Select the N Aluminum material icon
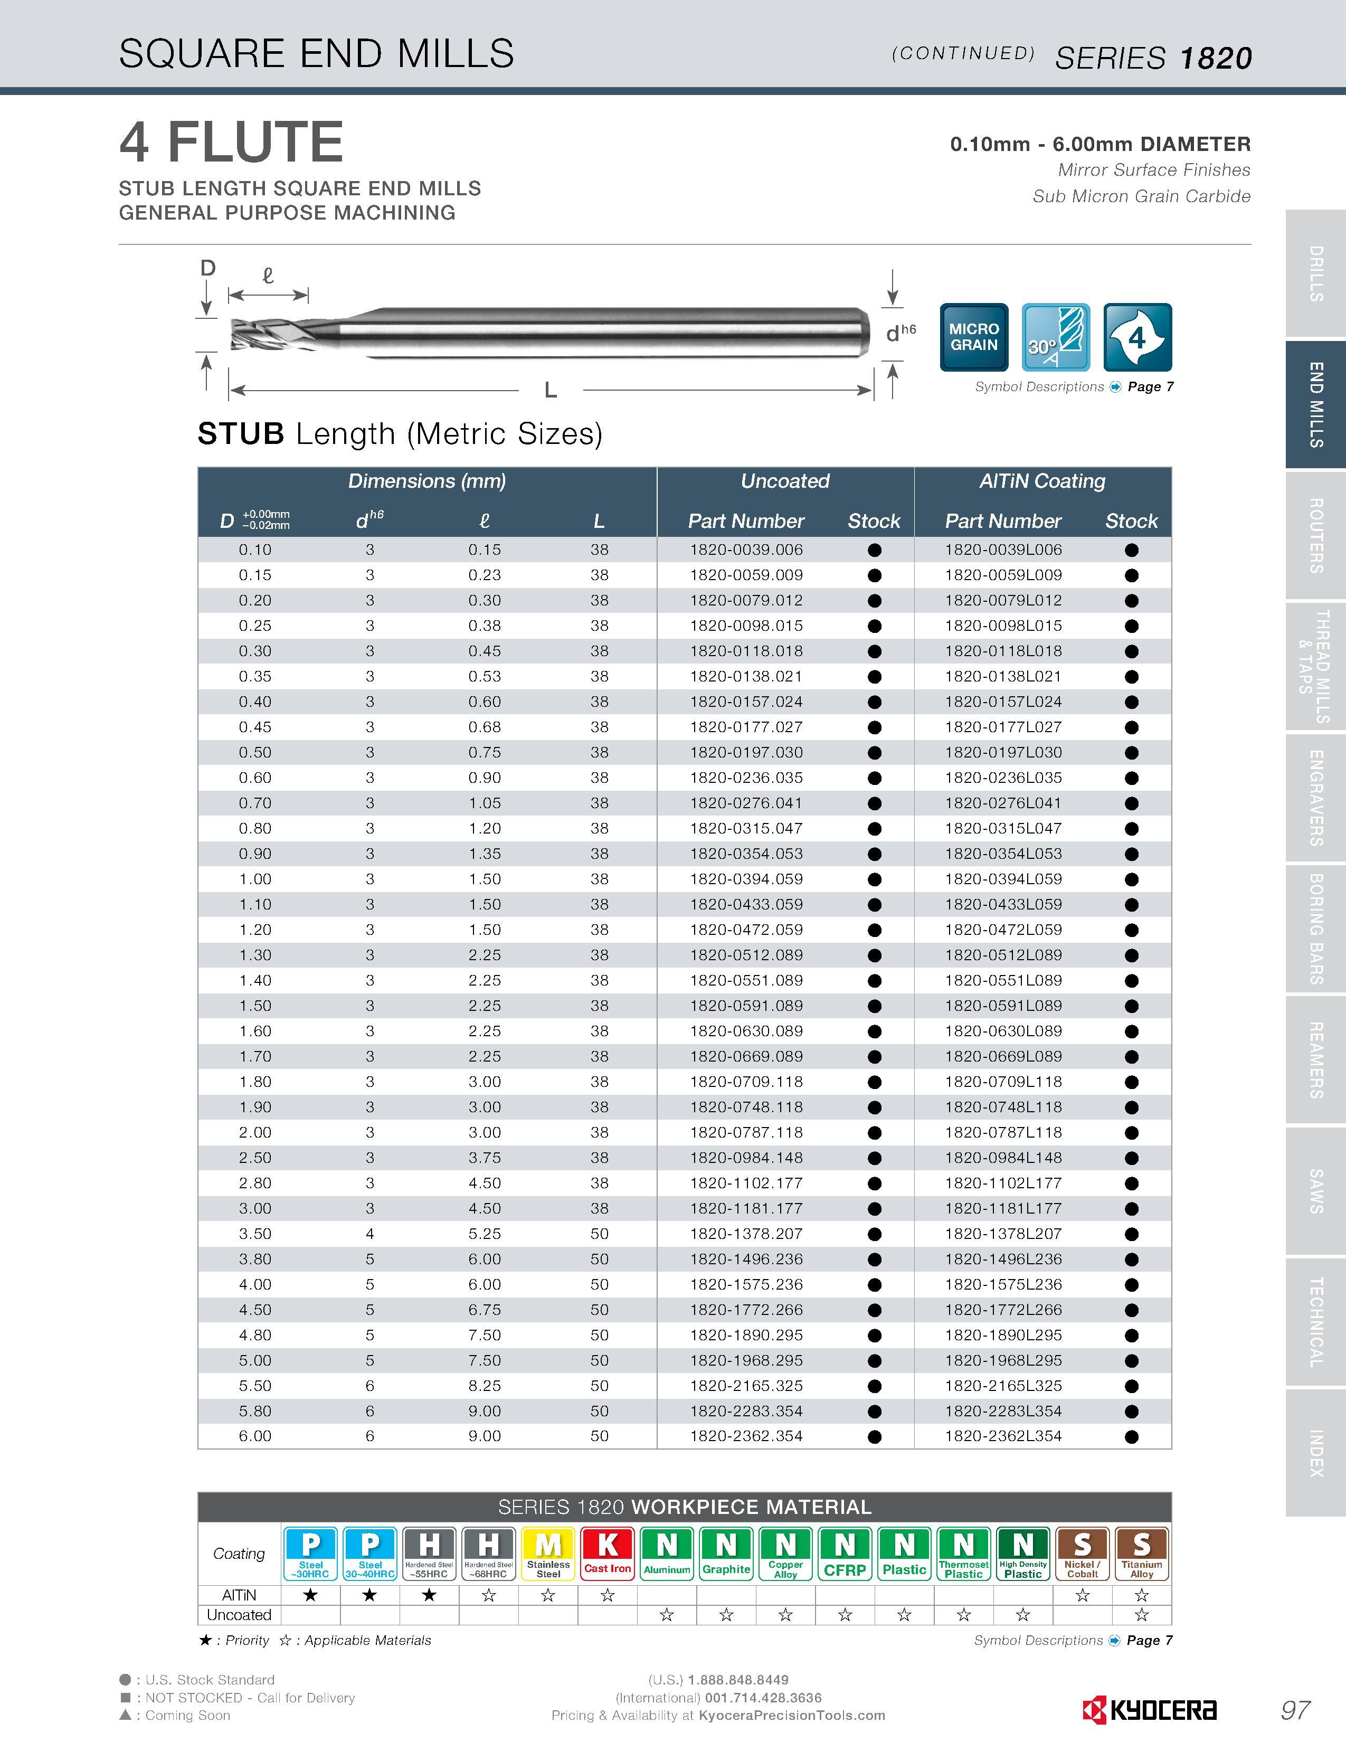This screenshot has width=1346, height=1742. [x=667, y=1553]
